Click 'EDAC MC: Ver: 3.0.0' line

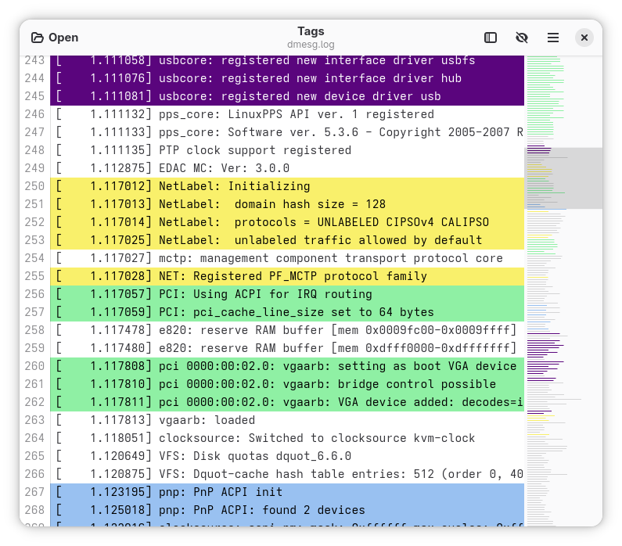pos(224,168)
